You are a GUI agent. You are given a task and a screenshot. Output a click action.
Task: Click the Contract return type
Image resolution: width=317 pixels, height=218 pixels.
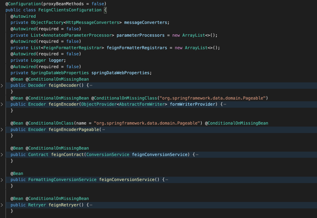[38, 154]
